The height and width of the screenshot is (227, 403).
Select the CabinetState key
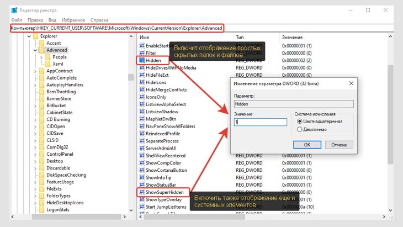[x=60, y=112]
